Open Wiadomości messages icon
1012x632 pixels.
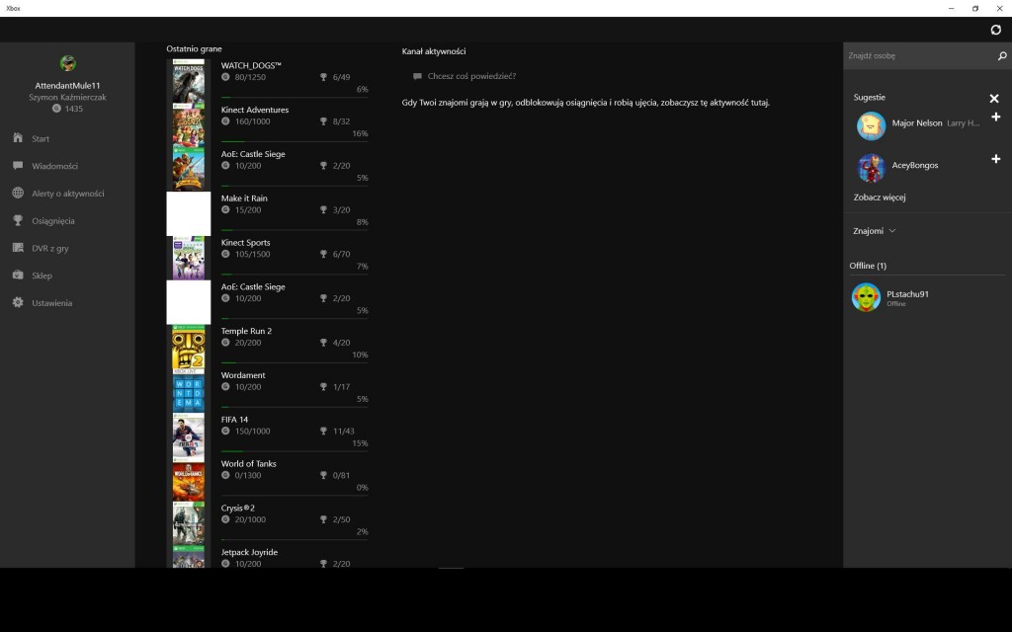click(x=18, y=166)
